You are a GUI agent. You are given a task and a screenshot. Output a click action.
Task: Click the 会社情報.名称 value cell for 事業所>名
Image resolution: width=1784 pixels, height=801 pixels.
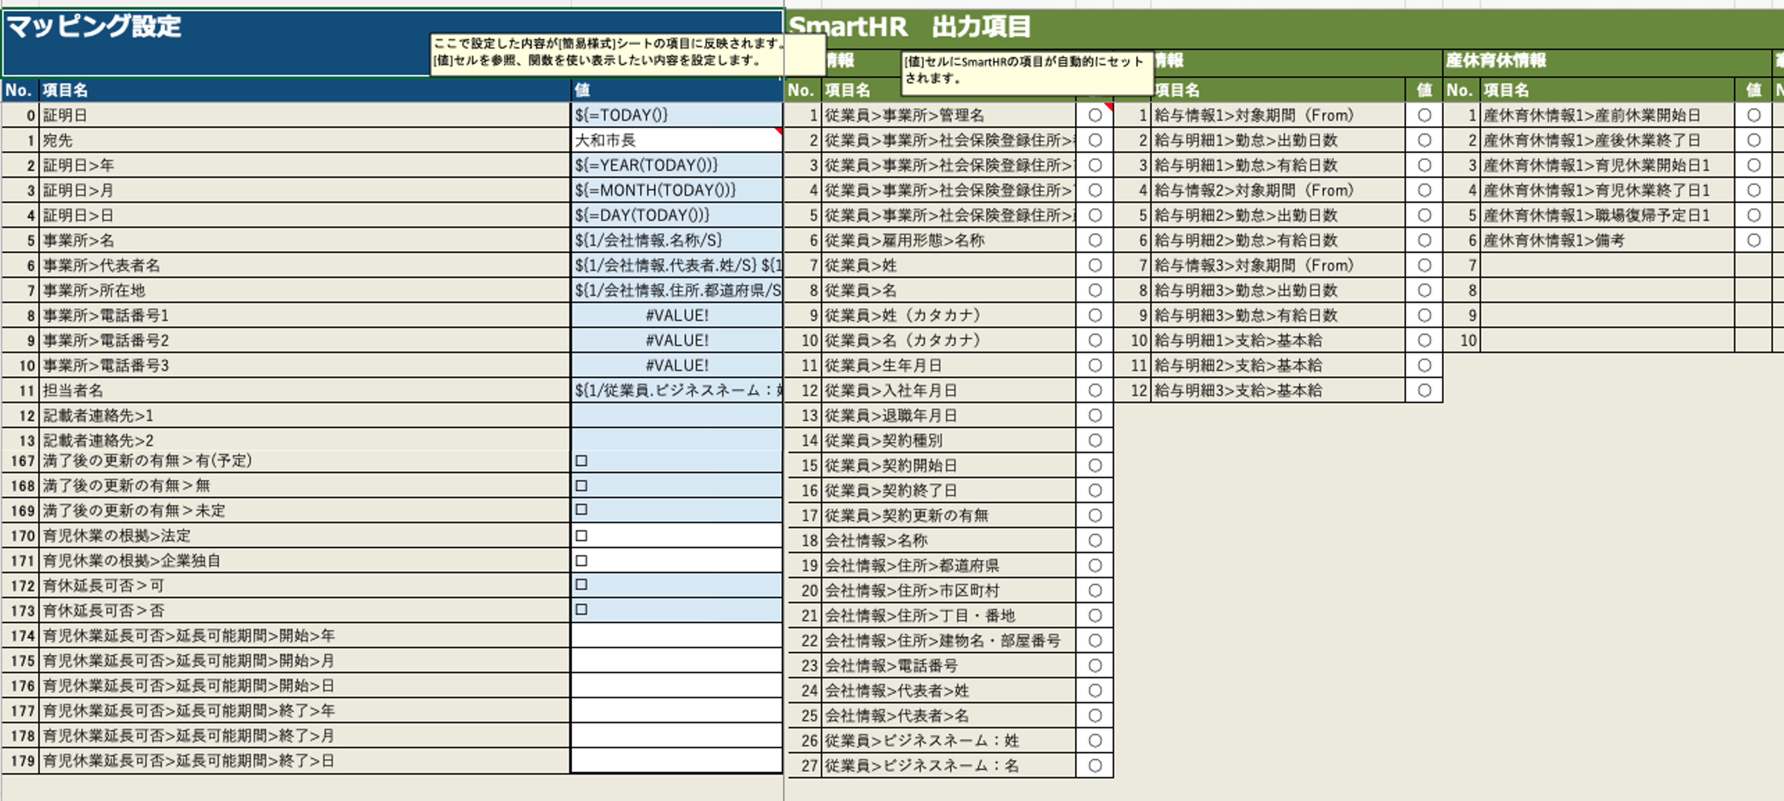(676, 240)
